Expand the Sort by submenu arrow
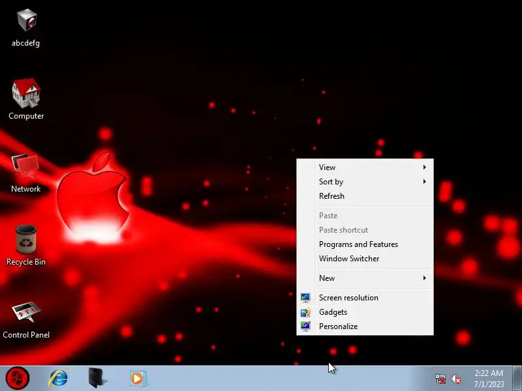The height and width of the screenshot is (391, 522). (425, 182)
